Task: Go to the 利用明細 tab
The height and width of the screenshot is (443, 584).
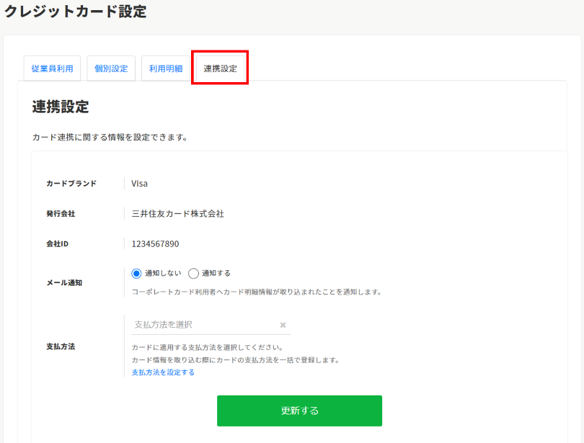Action: pyautogui.click(x=166, y=68)
